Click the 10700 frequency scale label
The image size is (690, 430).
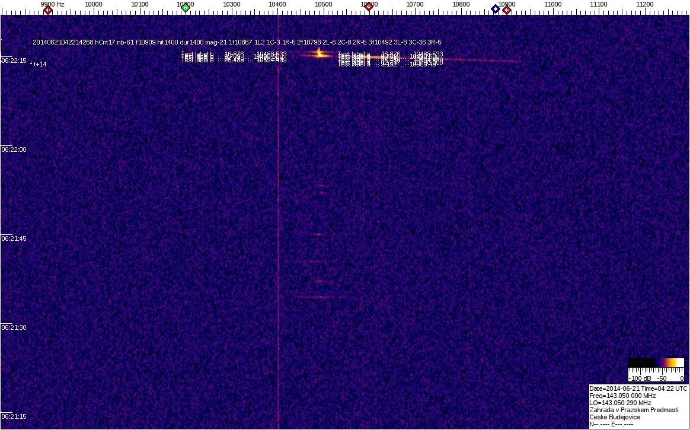click(415, 4)
